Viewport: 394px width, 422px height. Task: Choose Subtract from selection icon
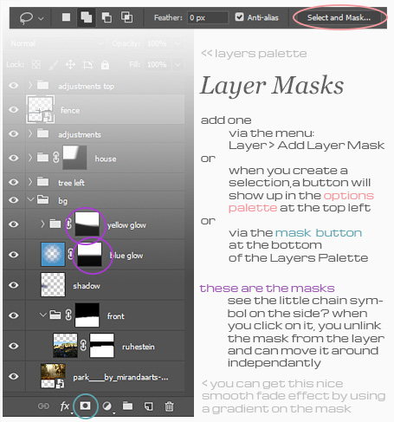(107, 17)
